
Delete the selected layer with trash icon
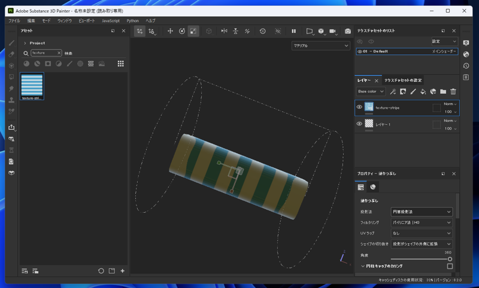[453, 91]
